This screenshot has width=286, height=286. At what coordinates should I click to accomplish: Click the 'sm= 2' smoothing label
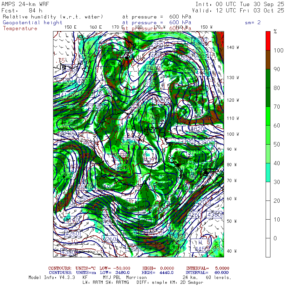[253, 23]
